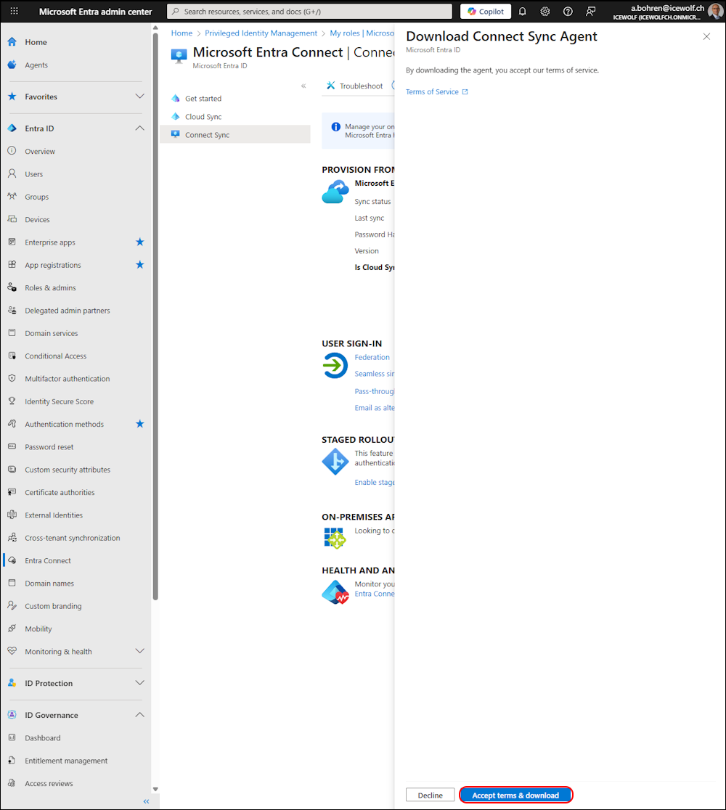Image resolution: width=726 pixels, height=810 pixels.
Task: Click the Groups icon in sidebar
Action: (x=12, y=197)
